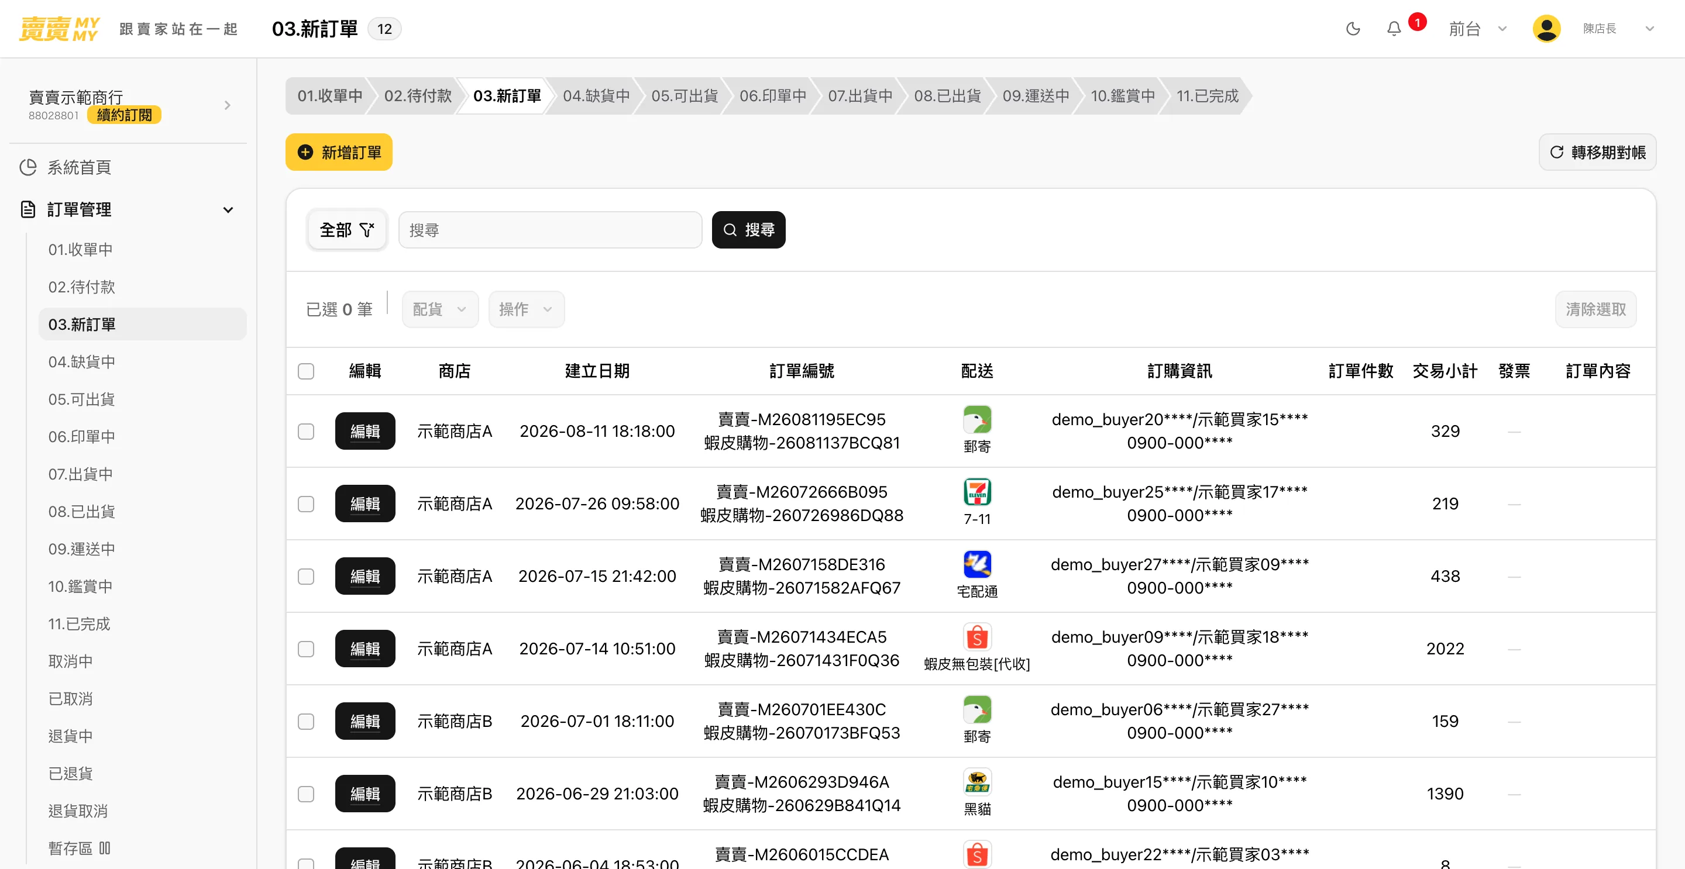Image resolution: width=1685 pixels, height=869 pixels.
Task: Check the order 2026-07-14 10:51:00 row checkbox
Action: (305, 649)
